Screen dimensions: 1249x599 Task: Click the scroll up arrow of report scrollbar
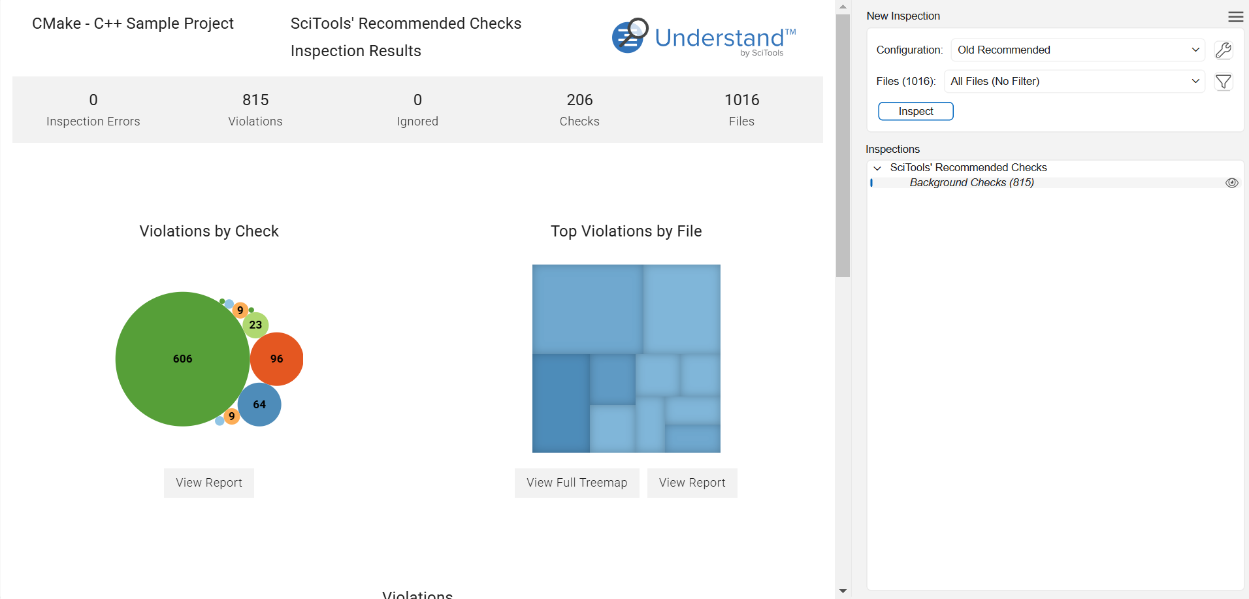843,7
